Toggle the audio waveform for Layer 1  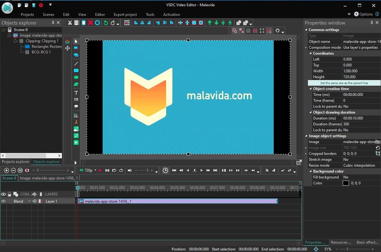click(35, 201)
